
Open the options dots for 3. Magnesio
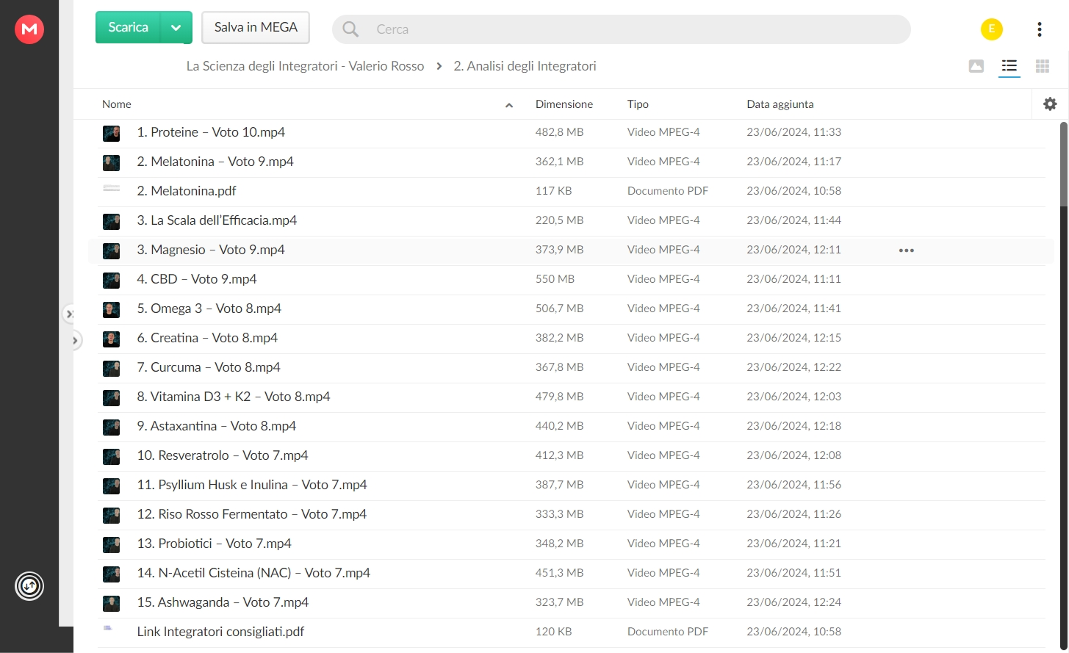pos(907,250)
